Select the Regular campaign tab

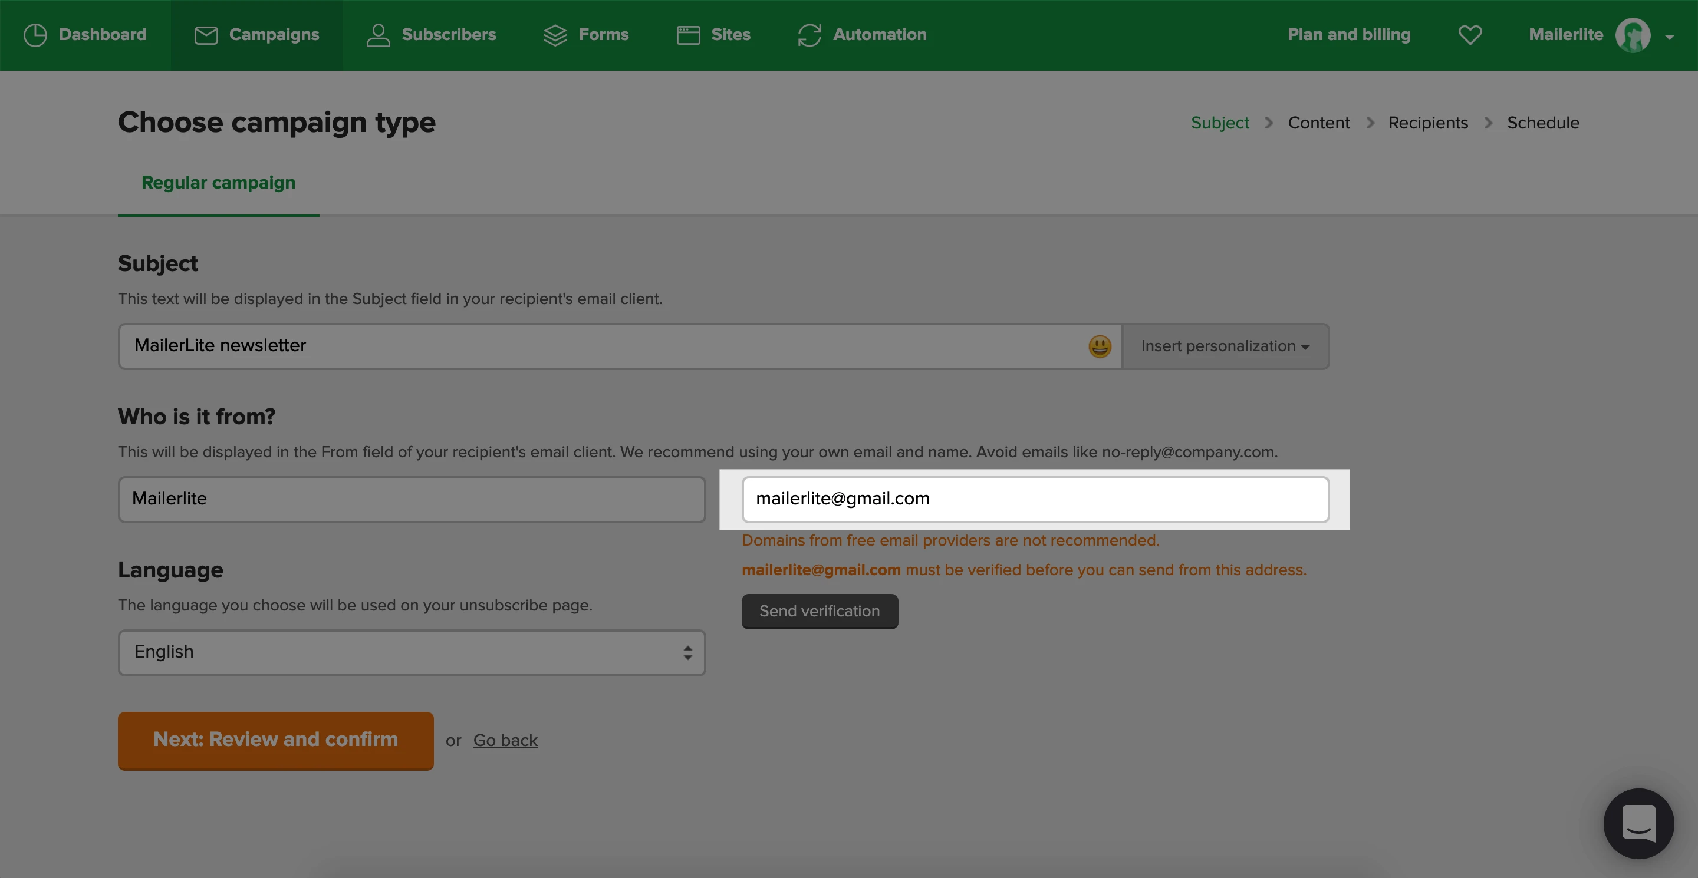tap(218, 183)
